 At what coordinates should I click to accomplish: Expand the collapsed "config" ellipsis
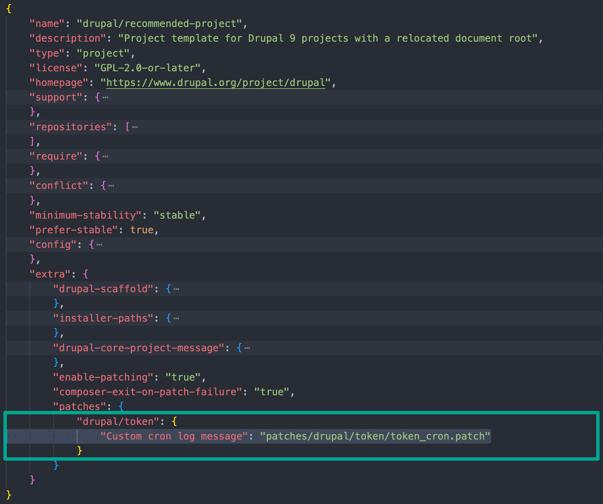pos(99,245)
